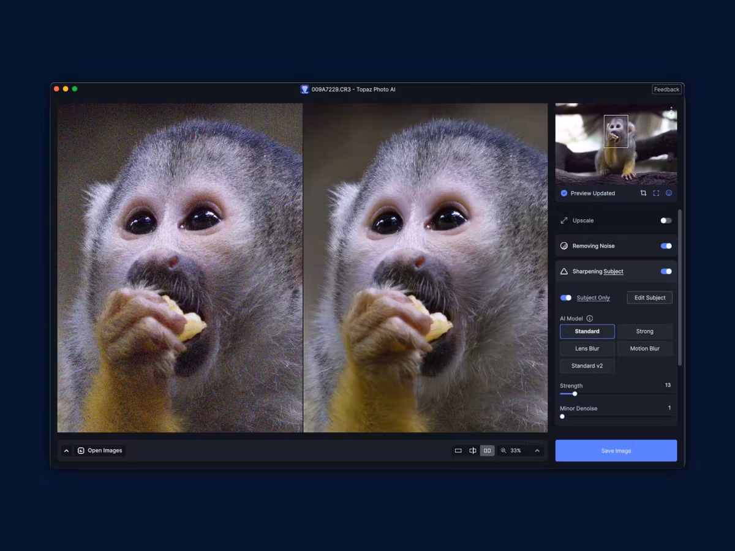Switch to split slider view
This screenshot has height=551, width=735.
(473, 451)
